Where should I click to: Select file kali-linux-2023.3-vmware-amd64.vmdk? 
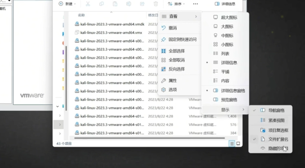112,24
